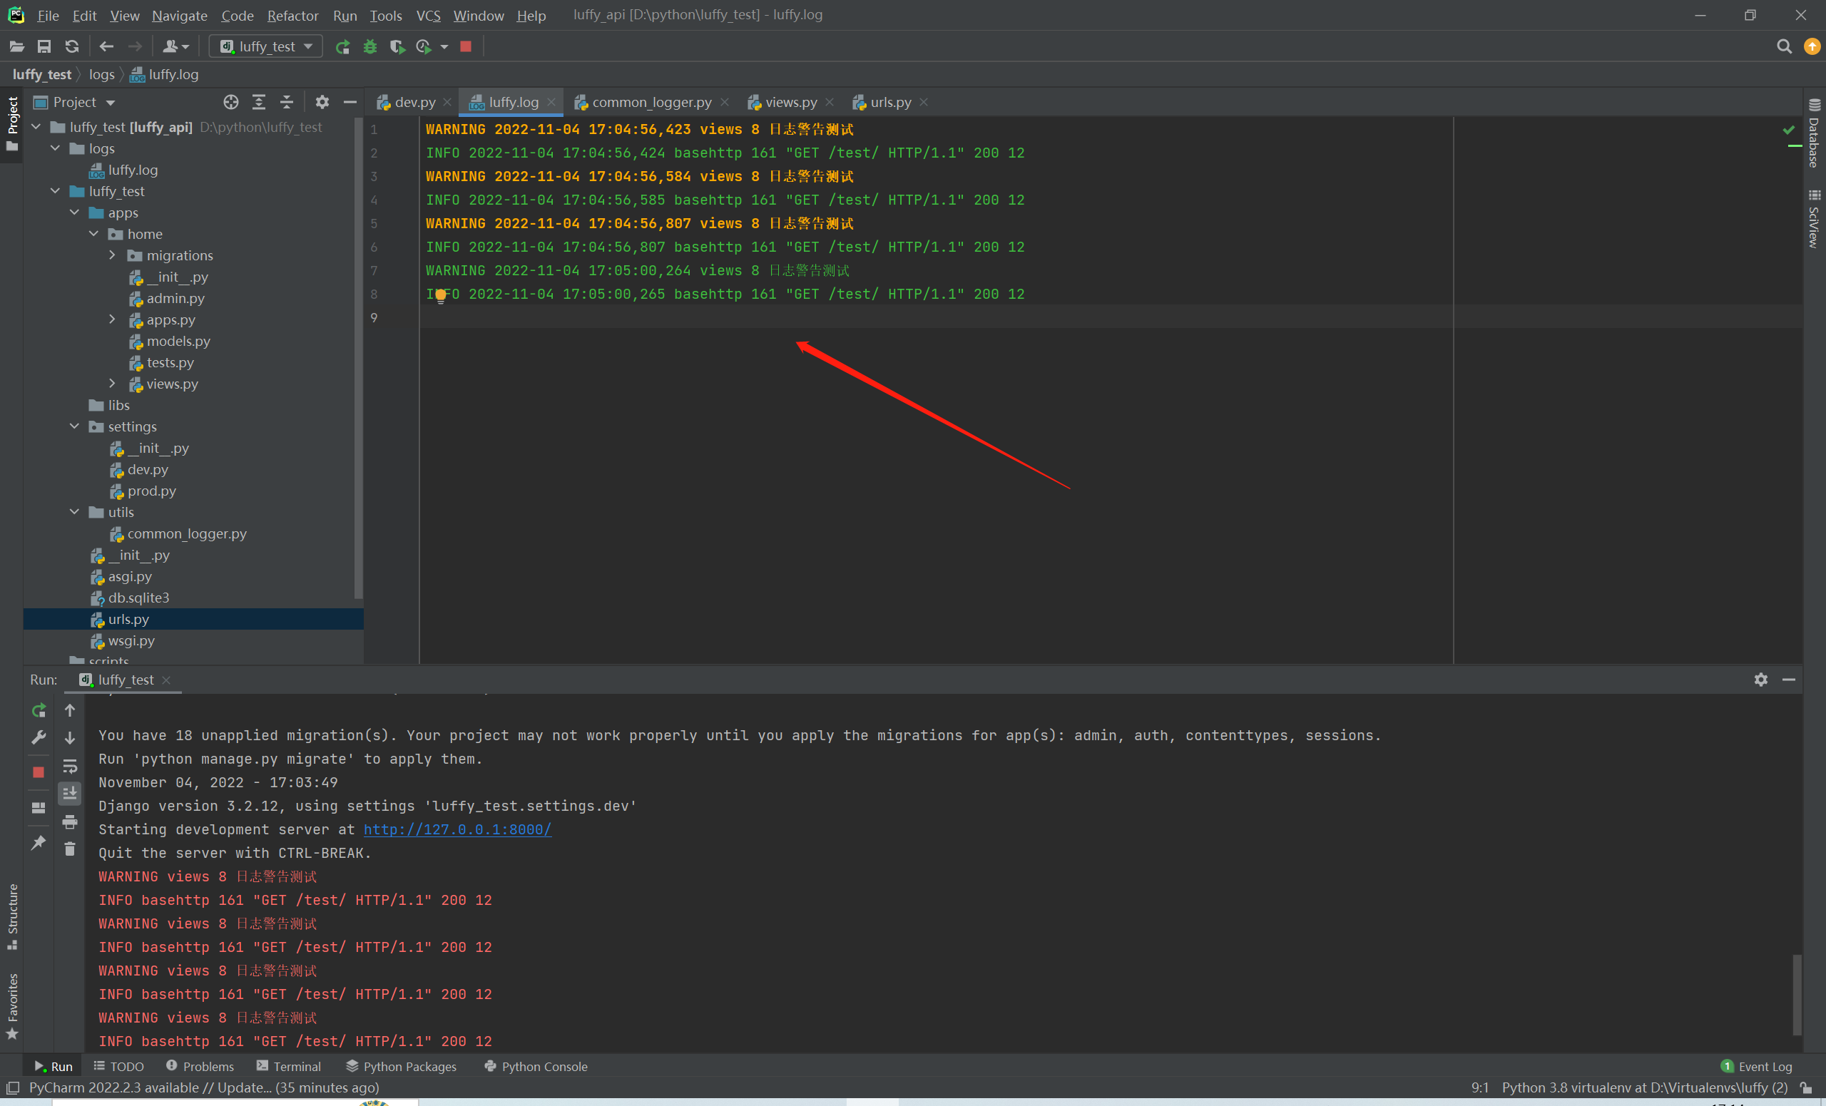Stop the running server with red square
This screenshot has width=1826, height=1106.
pyautogui.click(x=466, y=46)
